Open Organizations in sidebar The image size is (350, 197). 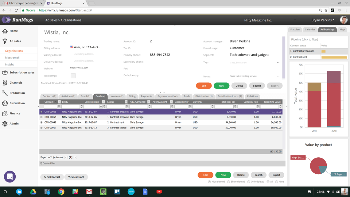tap(14, 51)
